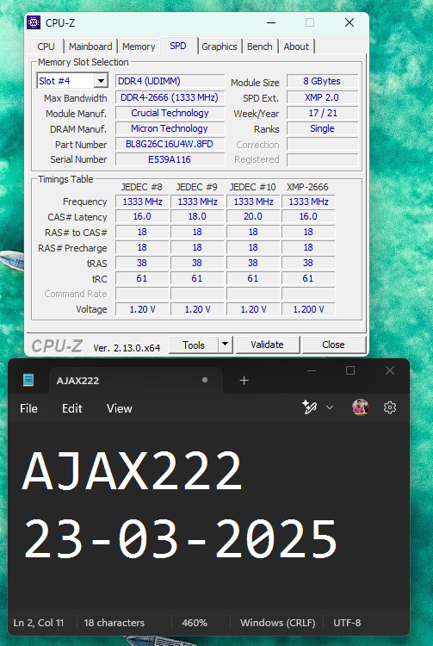Click Windows (CRLF) line ending indicator
The image size is (433, 646).
[278, 623]
